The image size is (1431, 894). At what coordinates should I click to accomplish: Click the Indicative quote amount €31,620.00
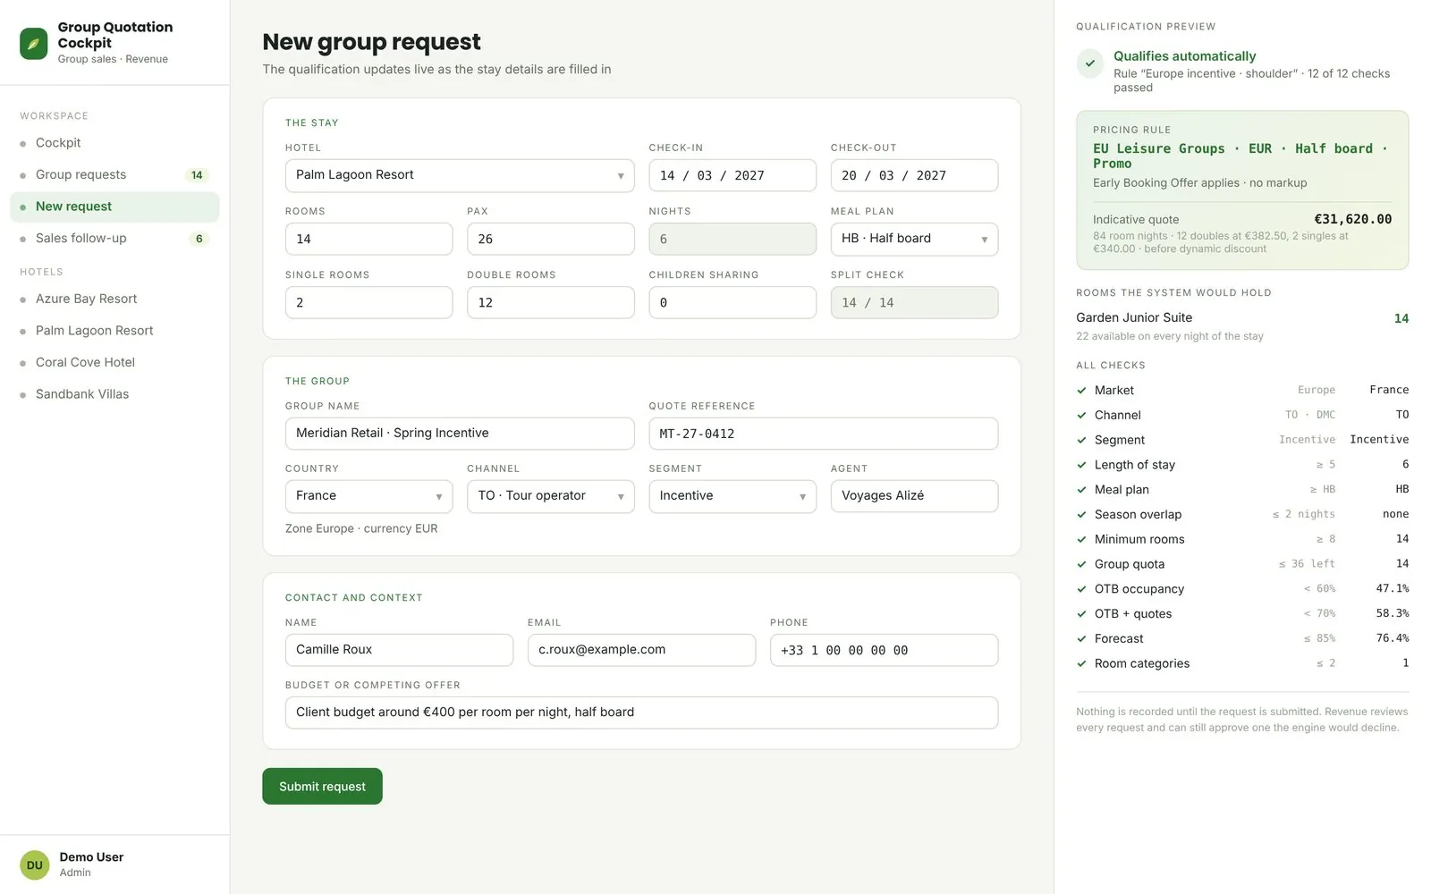coord(1352,219)
